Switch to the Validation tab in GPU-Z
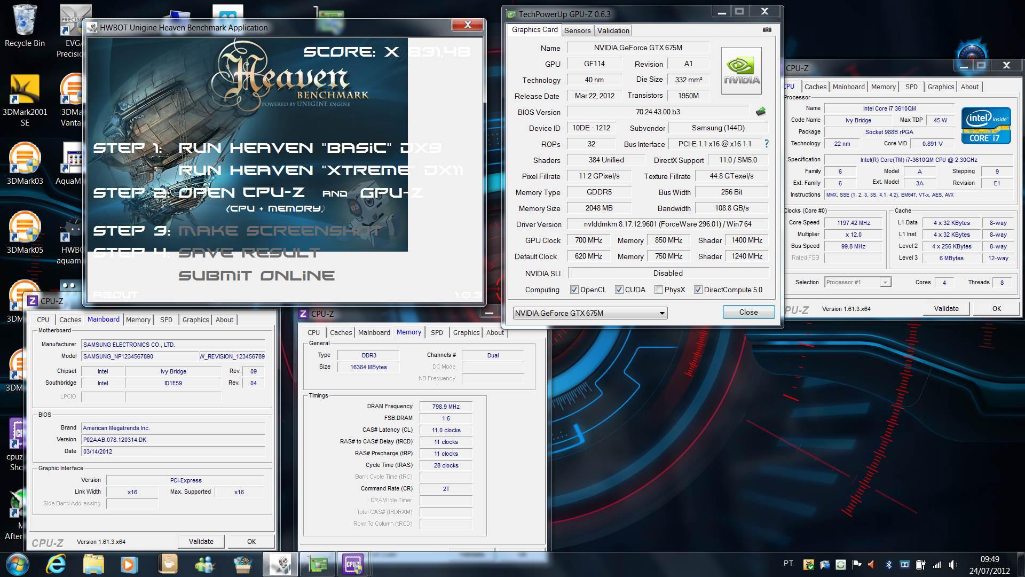1025x577 pixels. click(613, 30)
